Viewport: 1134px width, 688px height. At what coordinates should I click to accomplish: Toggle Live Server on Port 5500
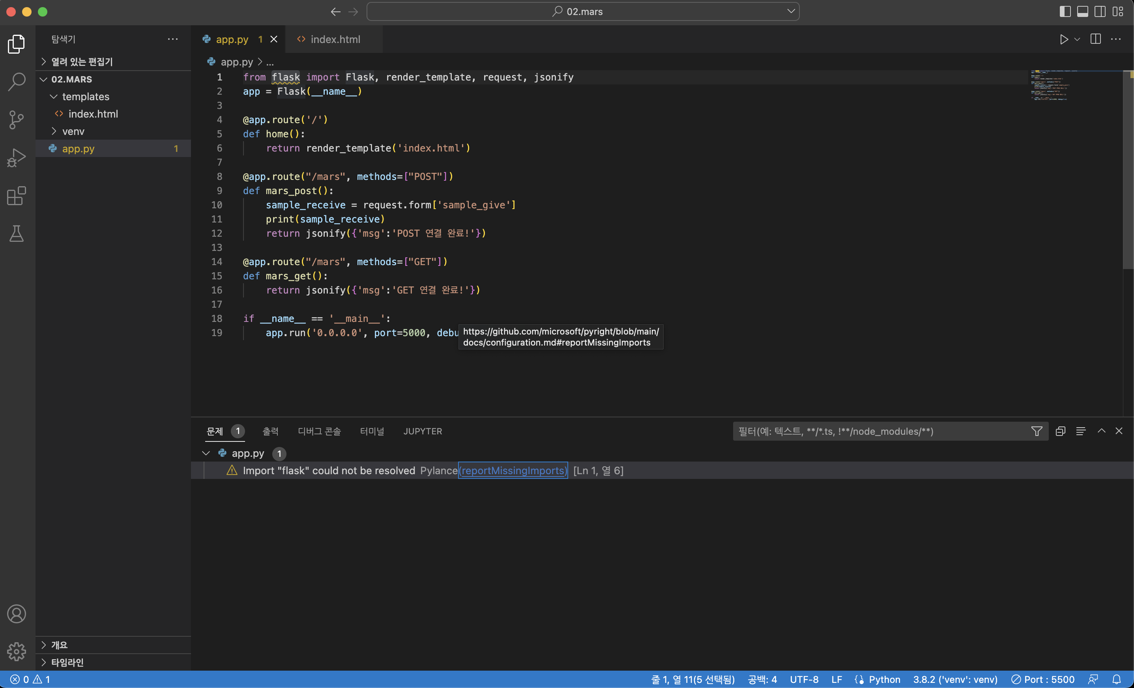pos(1043,679)
